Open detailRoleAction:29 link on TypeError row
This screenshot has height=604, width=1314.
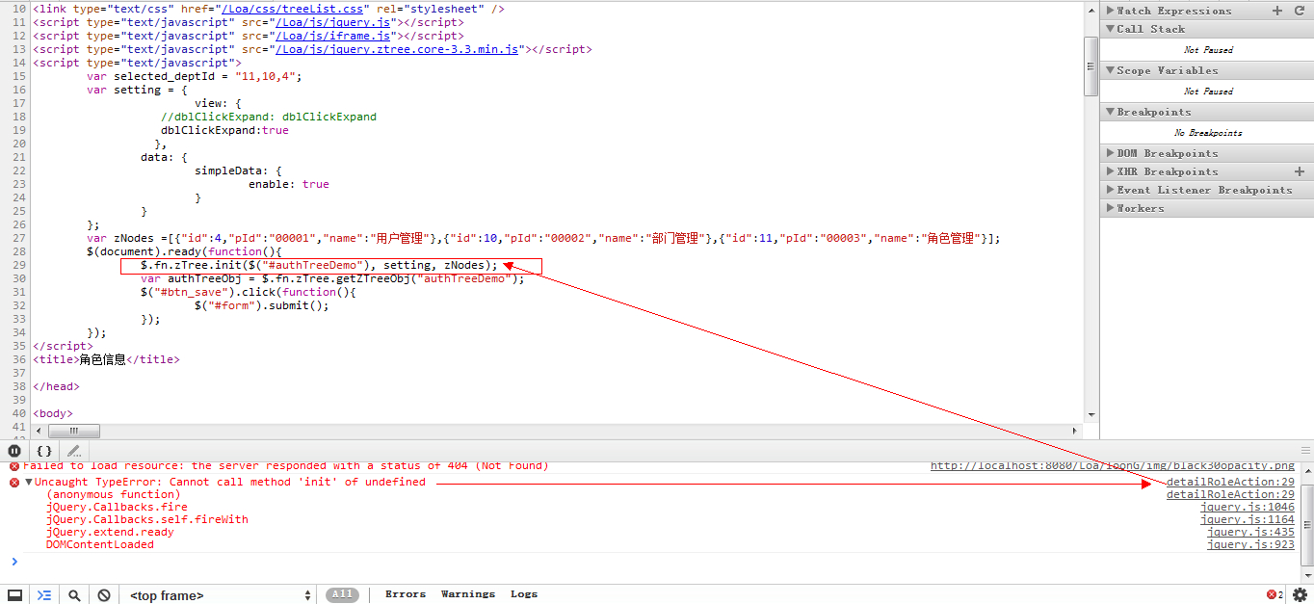coord(1230,482)
